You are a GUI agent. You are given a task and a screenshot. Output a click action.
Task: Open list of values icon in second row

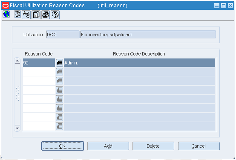[59, 72]
